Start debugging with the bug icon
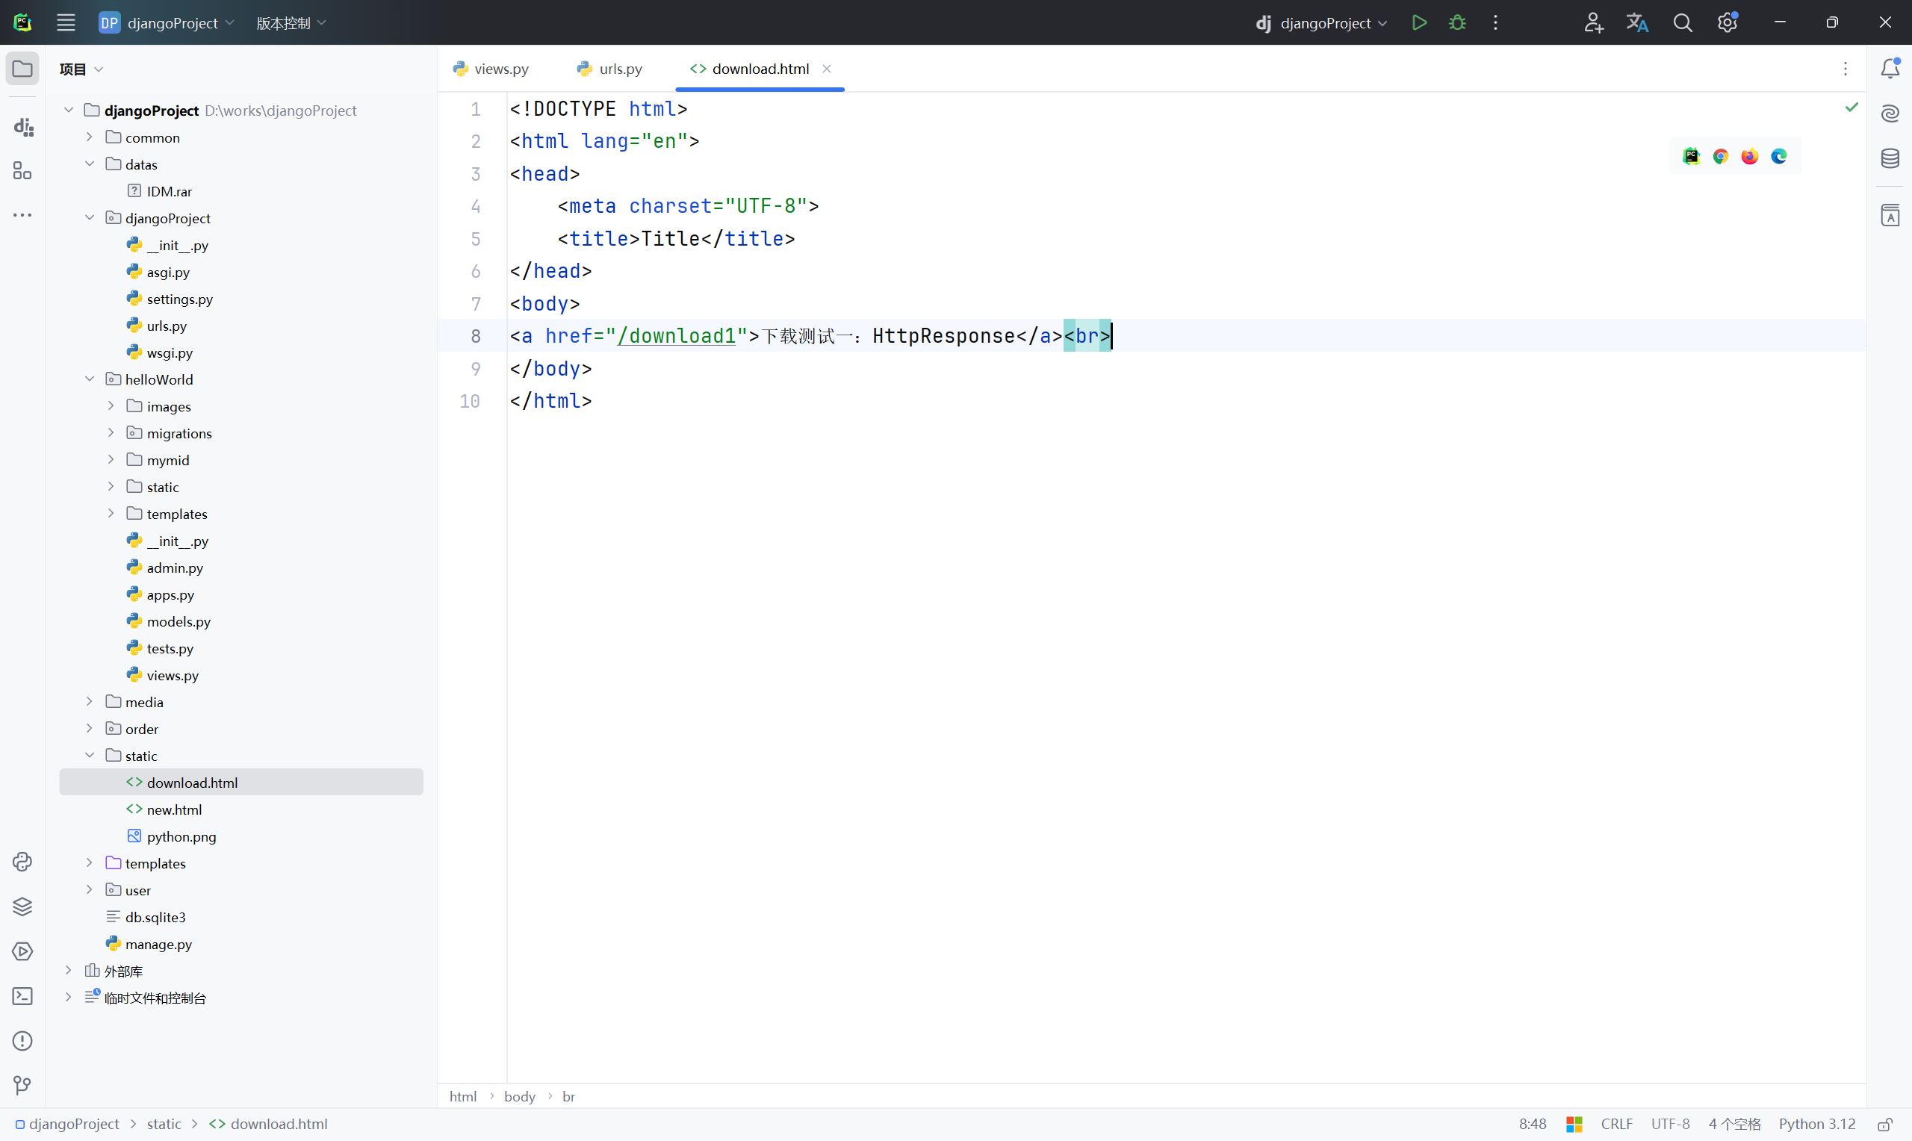 1457,22
